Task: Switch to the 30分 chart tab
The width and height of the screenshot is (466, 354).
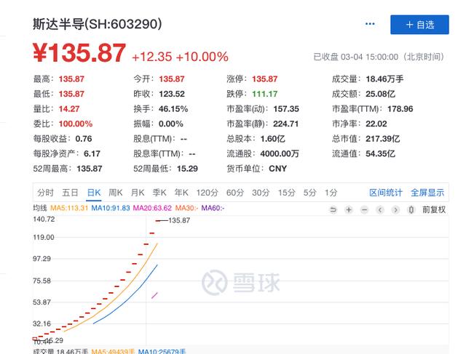Action: coord(261,193)
